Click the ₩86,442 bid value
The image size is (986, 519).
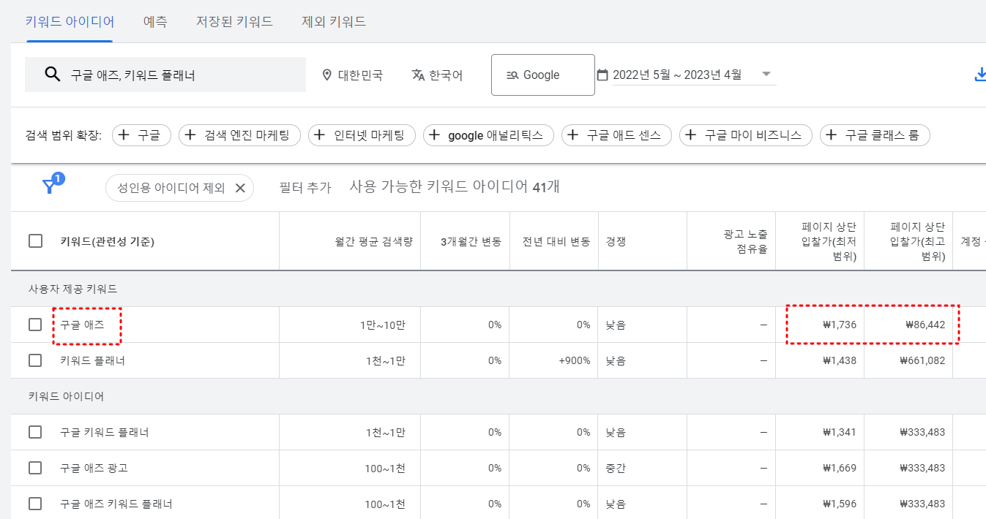[x=925, y=325]
